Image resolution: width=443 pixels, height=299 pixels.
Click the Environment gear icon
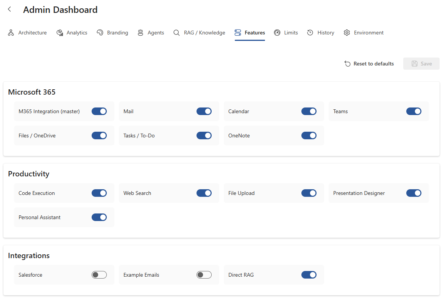click(346, 33)
